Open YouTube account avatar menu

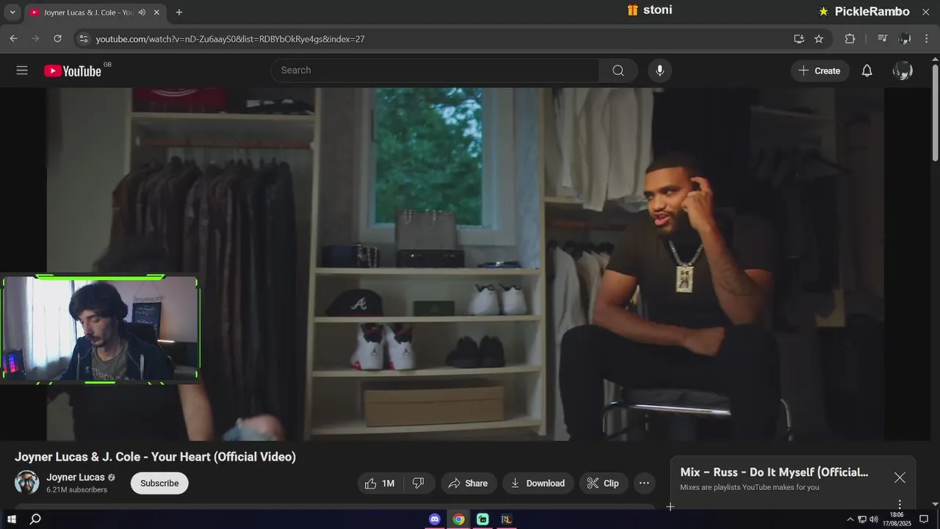tap(903, 71)
